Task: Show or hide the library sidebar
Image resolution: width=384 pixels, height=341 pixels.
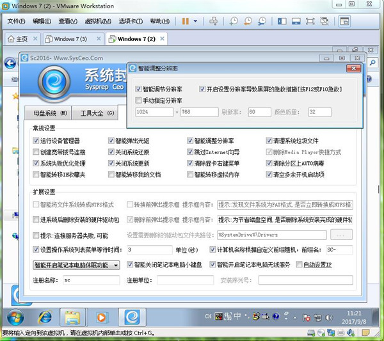Action: [282, 21]
